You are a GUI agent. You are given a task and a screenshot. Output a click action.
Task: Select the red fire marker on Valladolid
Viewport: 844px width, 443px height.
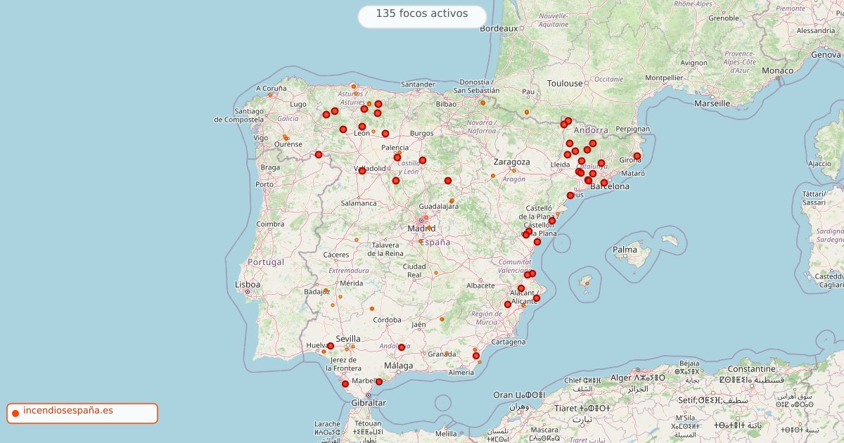point(362,171)
